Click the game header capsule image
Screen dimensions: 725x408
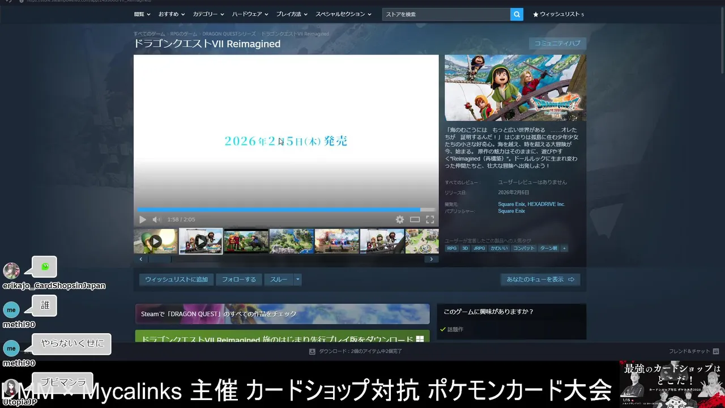coord(515,88)
